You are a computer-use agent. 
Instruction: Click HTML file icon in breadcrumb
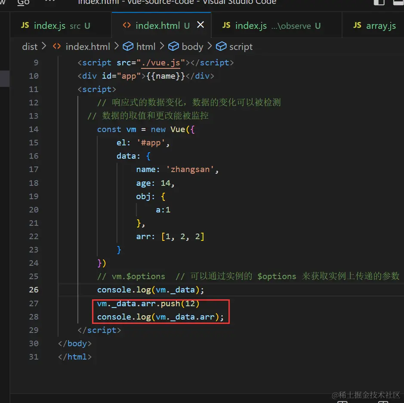57,46
